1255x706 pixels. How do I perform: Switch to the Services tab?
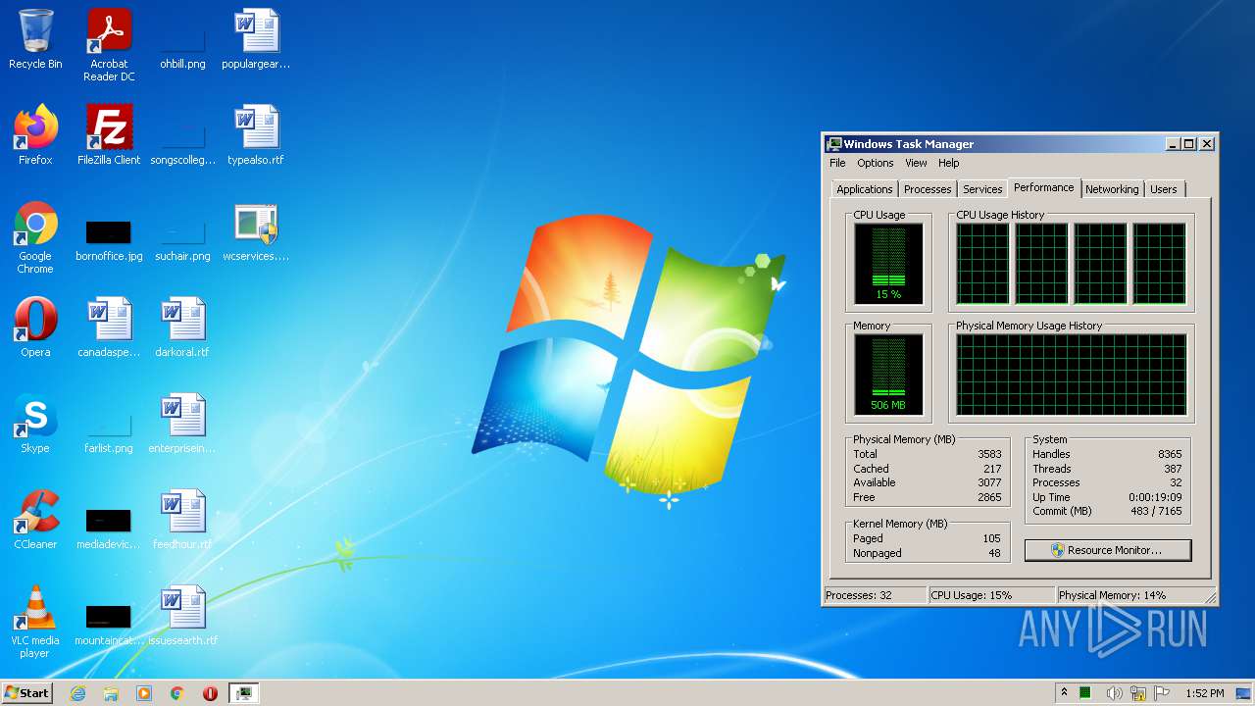coord(982,189)
